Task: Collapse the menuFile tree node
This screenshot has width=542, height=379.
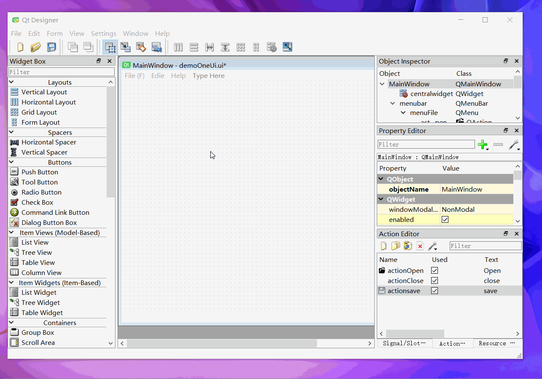Action: pos(403,113)
